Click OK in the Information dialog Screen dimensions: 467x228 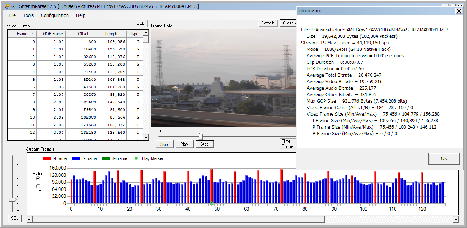(444, 158)
